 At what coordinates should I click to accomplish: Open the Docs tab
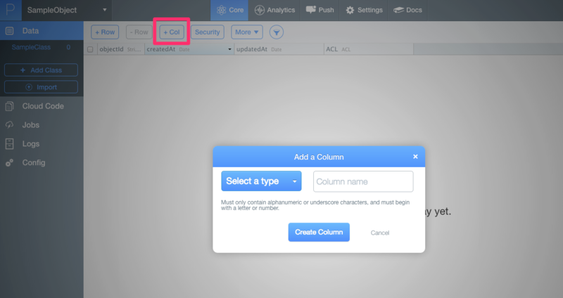[x=407, y=10]
